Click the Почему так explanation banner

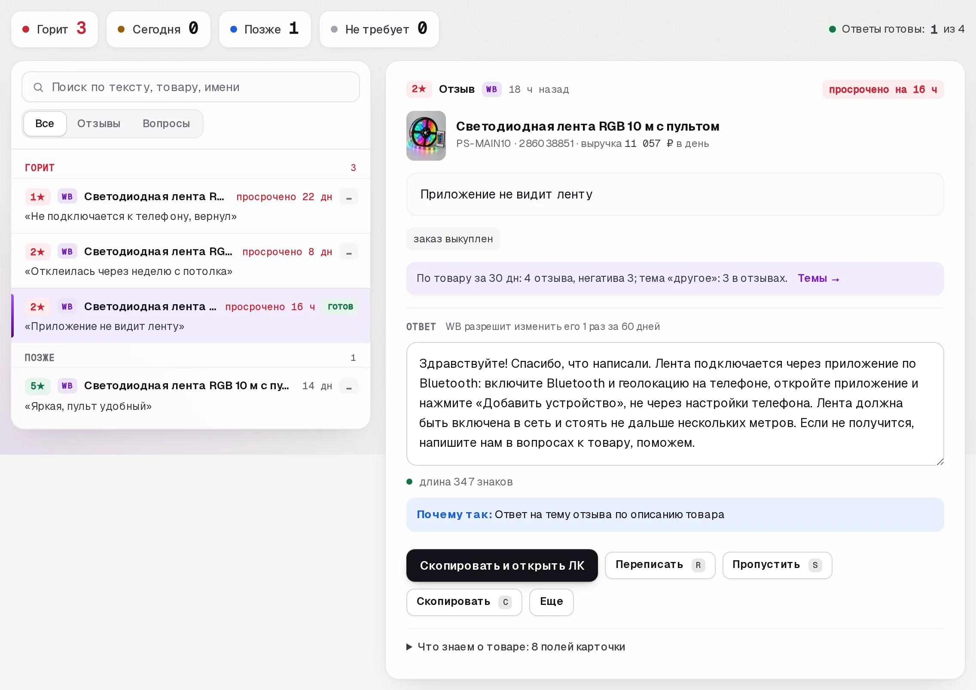click(675, 515)
